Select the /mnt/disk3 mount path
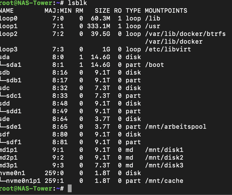Screen dimensions: 232x195 [164, 165]
